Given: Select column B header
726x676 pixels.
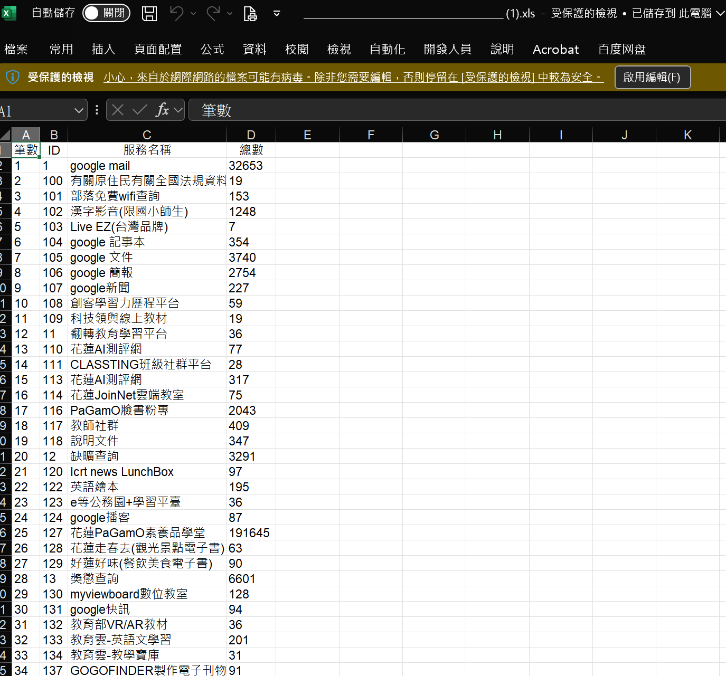Looking at the screenshot, I should click(54, 135).
